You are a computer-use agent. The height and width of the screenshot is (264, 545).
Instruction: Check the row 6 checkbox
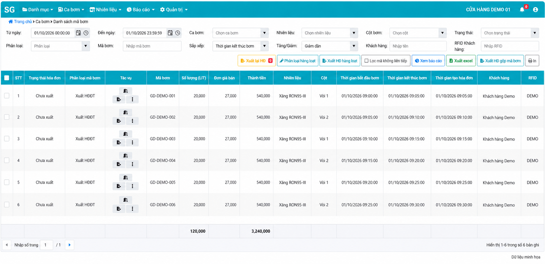coord(7,205)
